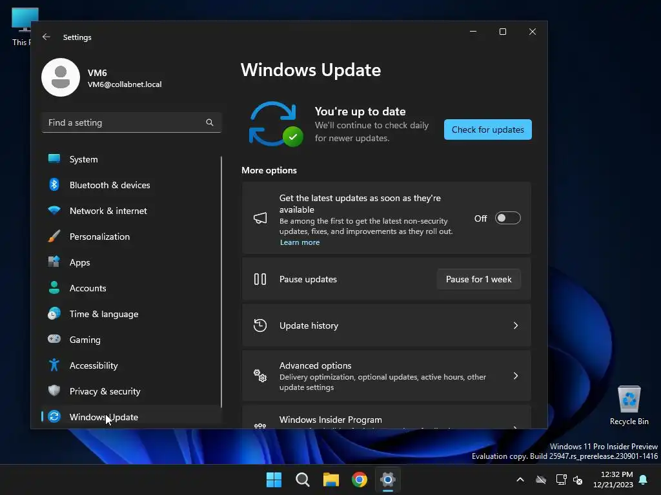Click the network display icon in tray

coord(561,480)
